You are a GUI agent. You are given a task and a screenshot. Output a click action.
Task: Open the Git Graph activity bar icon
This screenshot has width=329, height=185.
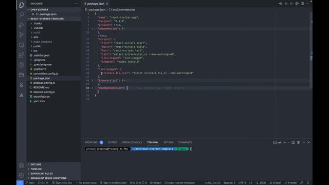pos(22,65)
